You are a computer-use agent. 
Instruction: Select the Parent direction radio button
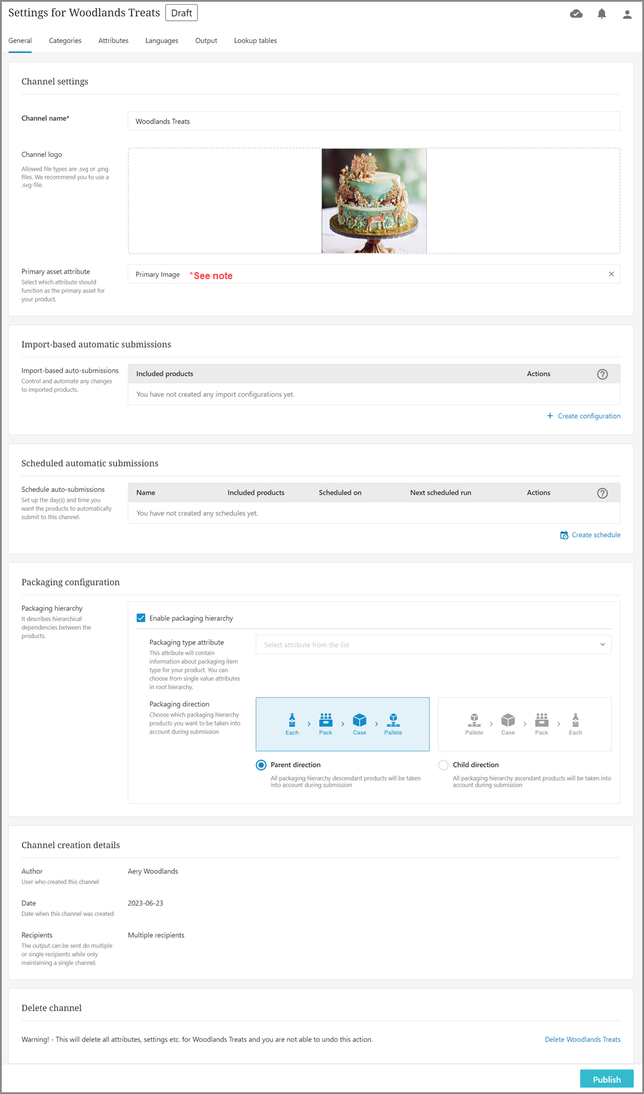261,765
